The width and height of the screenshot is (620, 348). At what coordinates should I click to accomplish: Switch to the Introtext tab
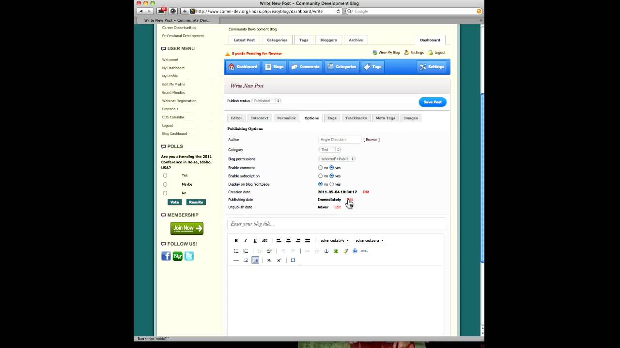pyautogui.click(x=260, y=118)
